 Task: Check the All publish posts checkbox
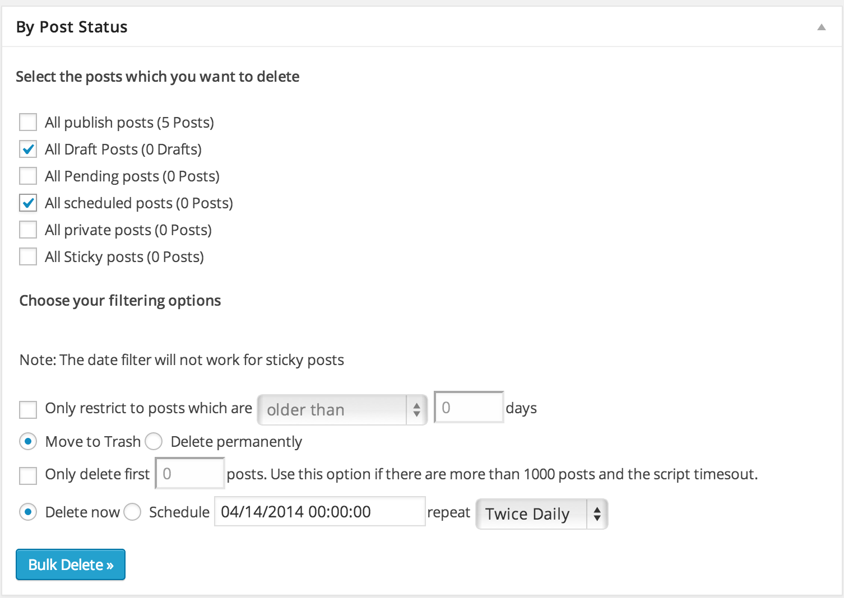(28, 122)
